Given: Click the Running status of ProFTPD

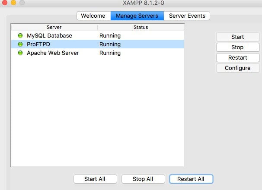Looking at the screenshot, I should click(x=110, y=44).
